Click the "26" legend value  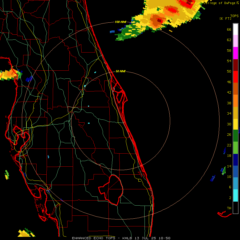click(x=229, y=135)
